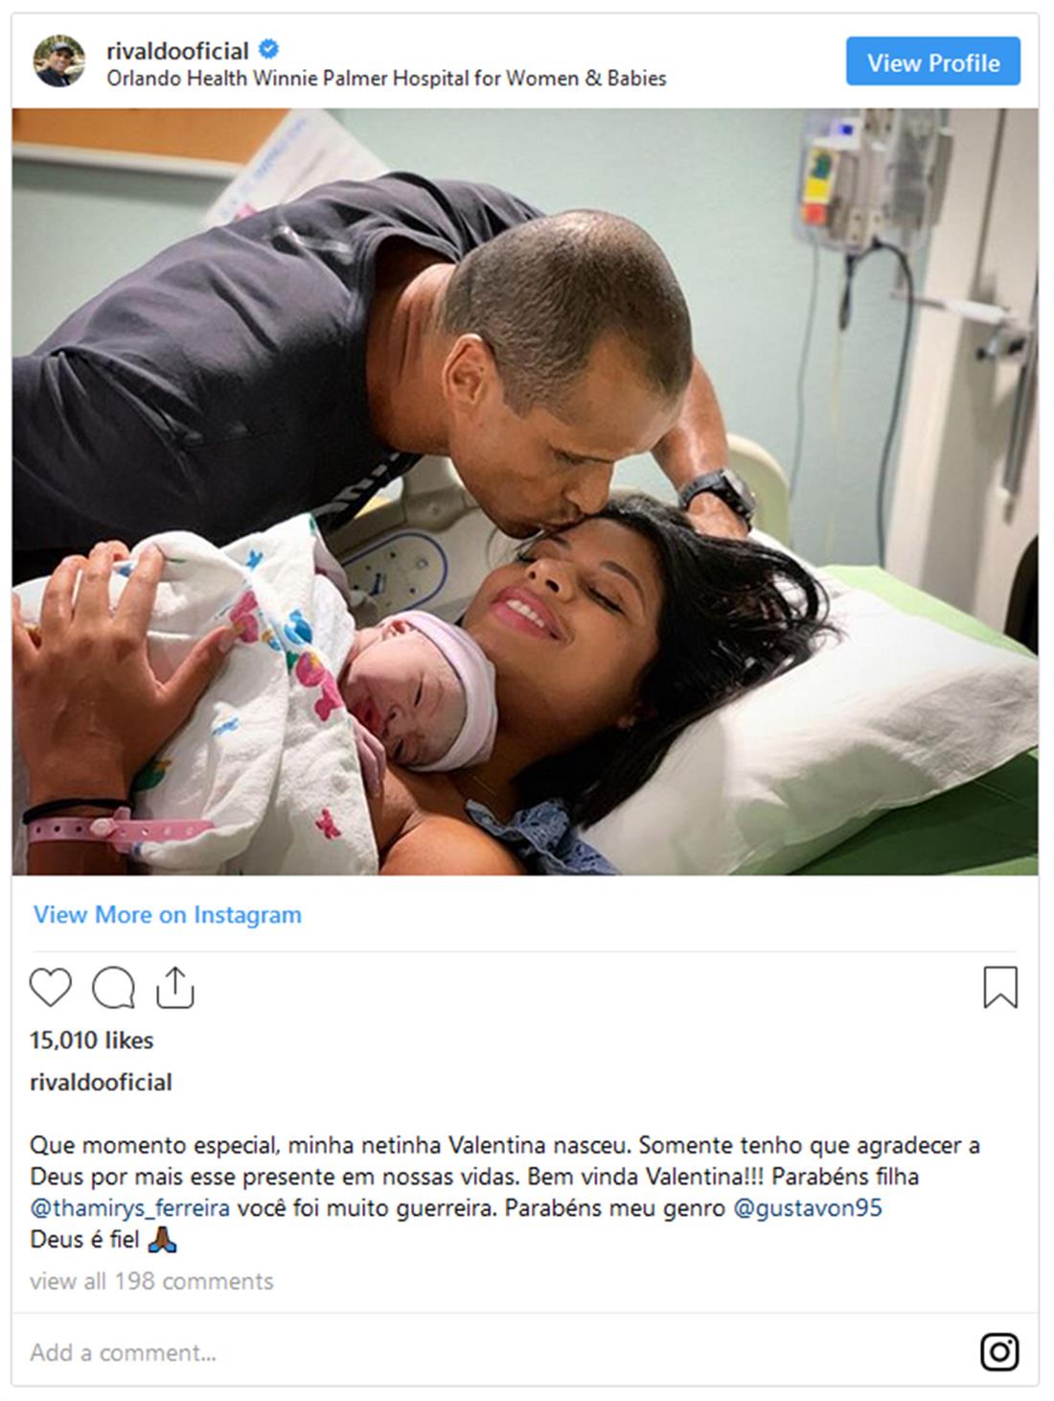Click the blue verified badge
The width and height of the screenshot is (1054, 1401).
point(269,50)
